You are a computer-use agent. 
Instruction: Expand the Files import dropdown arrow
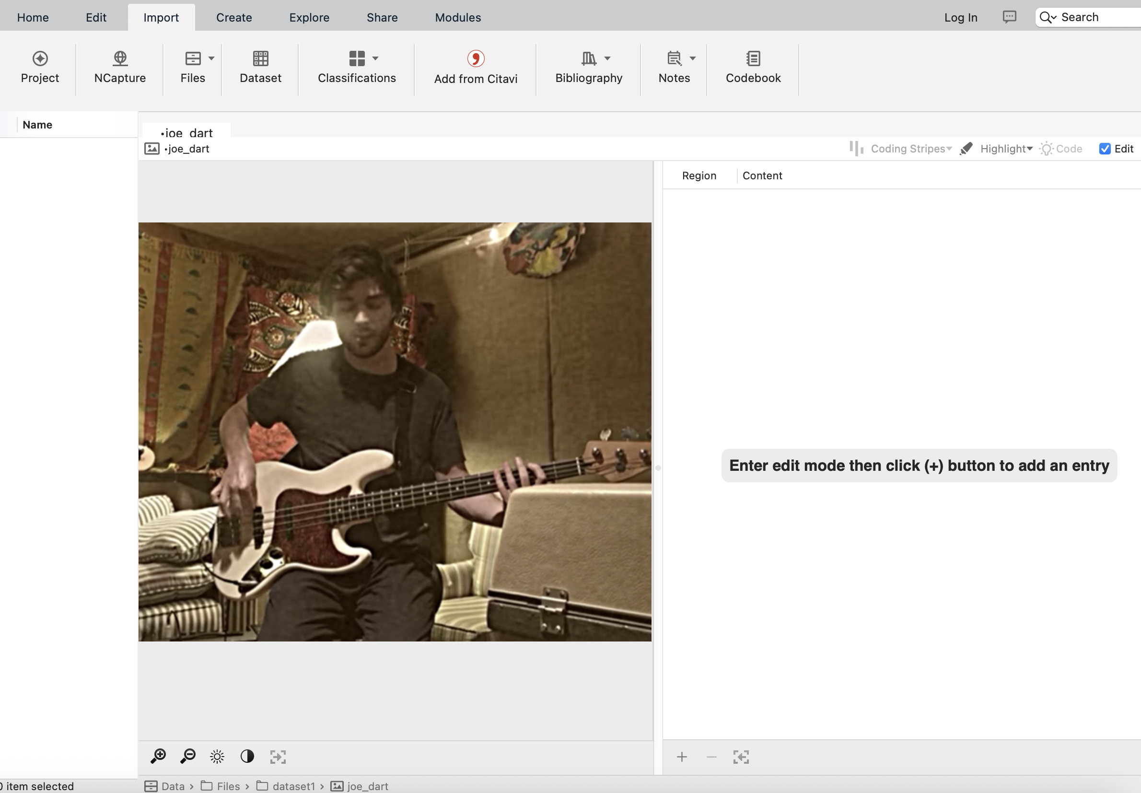coord(211,58)
